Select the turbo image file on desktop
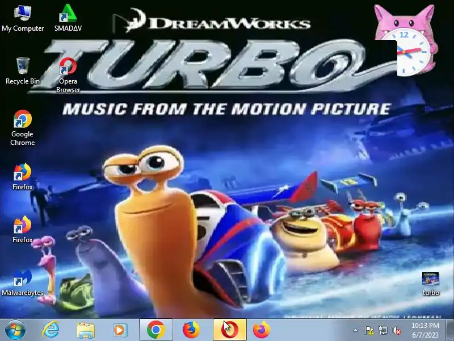Viewport: 454px width, 341px height. [431, 284]
